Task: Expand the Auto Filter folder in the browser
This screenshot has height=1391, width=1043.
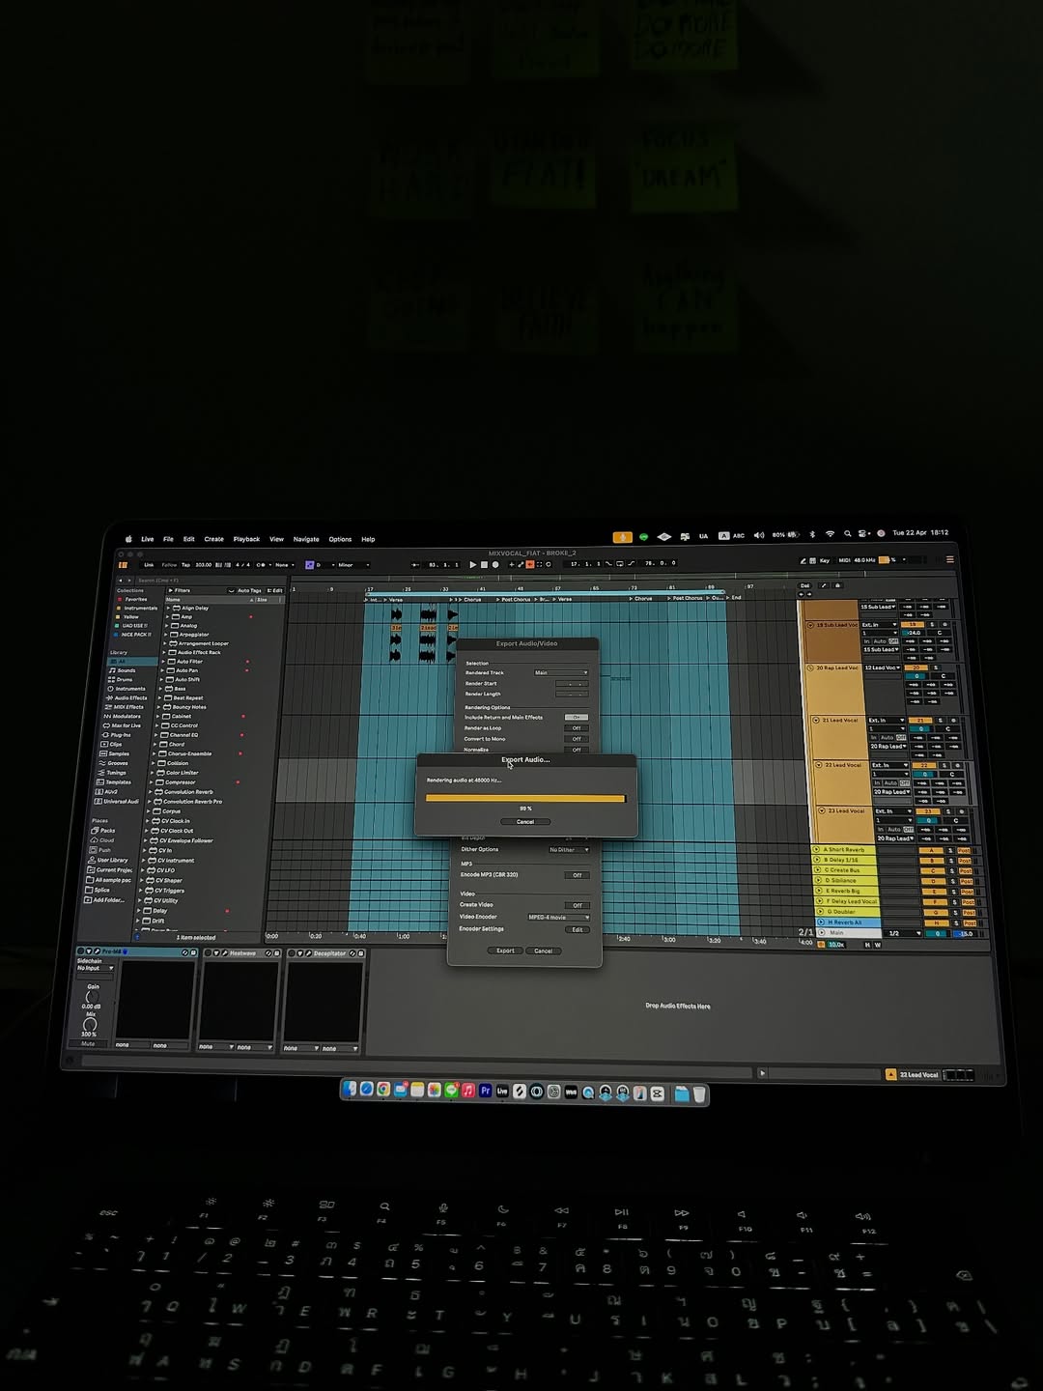Action: [x=162, y=662]
